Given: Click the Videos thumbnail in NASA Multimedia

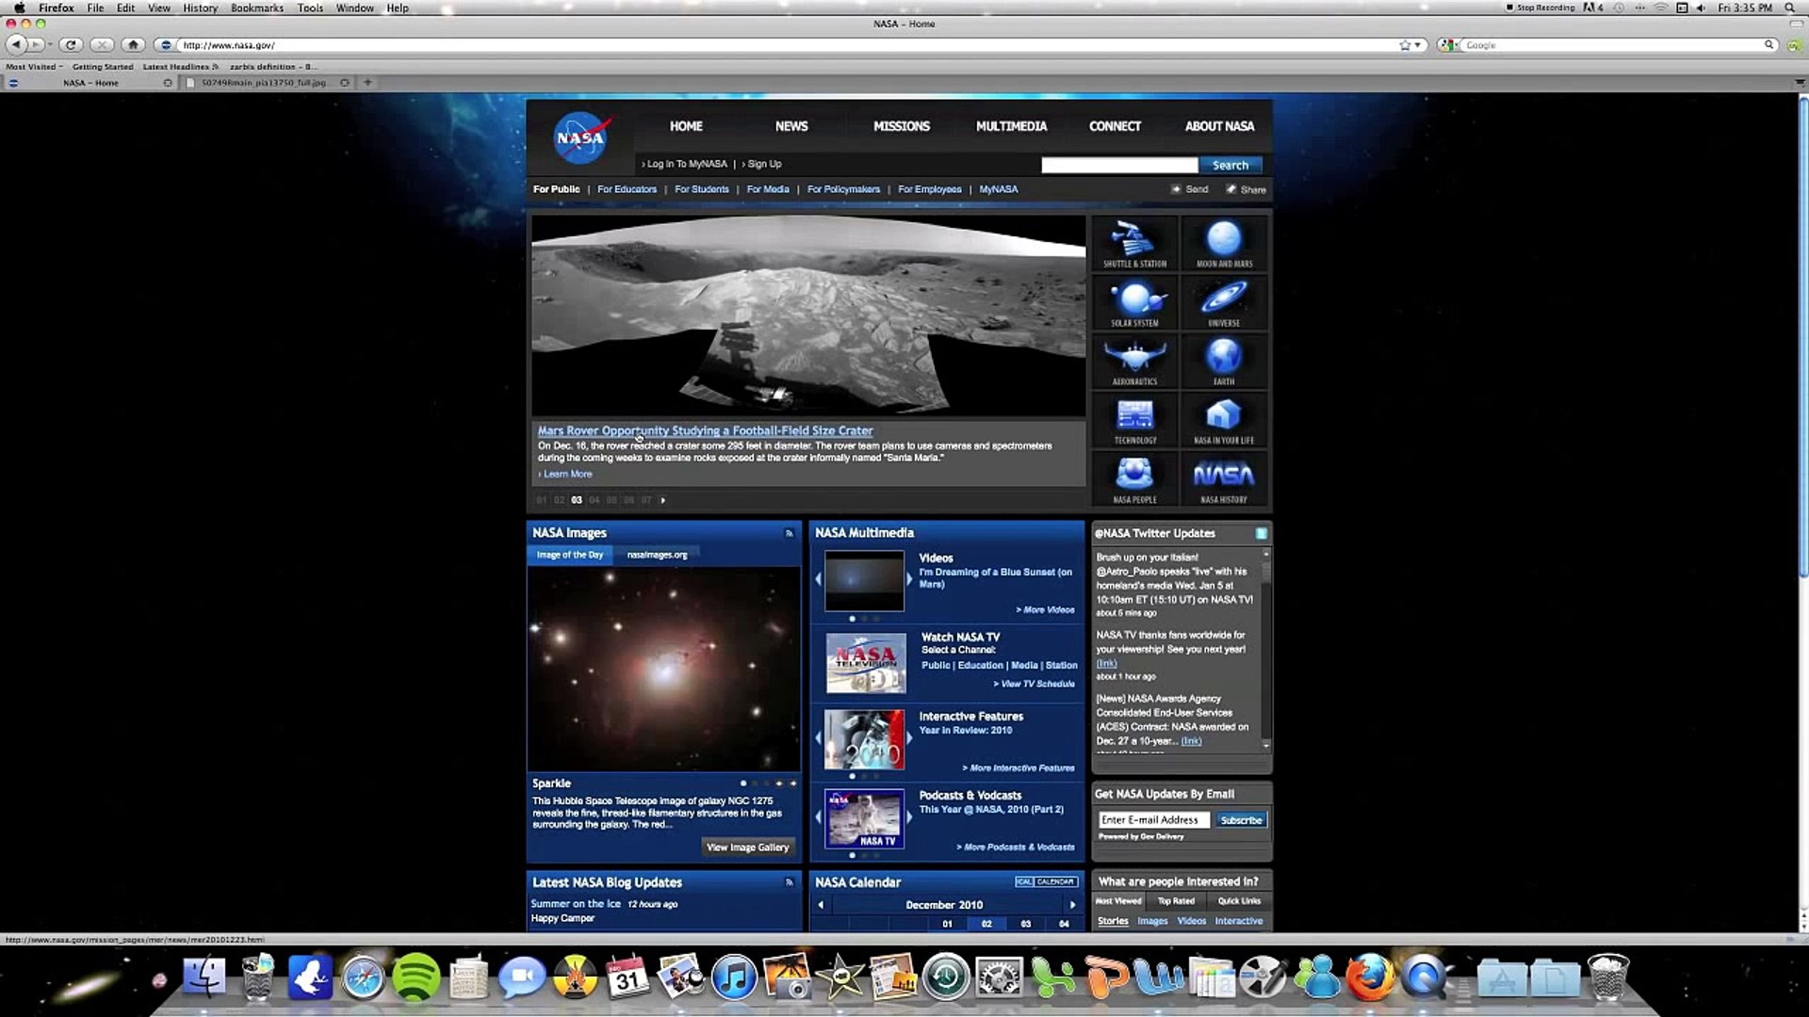Looking at the screenshot, I should pos(864,581).
